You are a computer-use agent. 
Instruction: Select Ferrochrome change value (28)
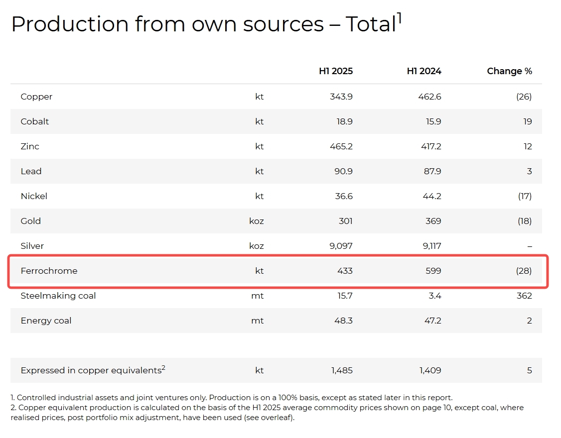524,271
